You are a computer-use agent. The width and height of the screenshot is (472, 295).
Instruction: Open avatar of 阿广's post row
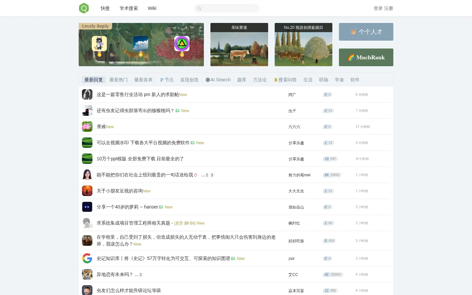87,94
